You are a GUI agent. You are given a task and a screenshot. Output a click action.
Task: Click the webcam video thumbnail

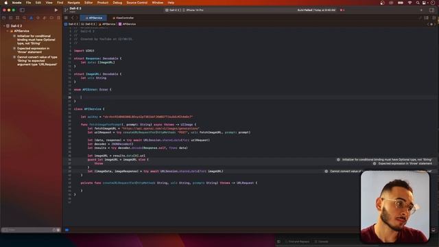click(395, 207)
